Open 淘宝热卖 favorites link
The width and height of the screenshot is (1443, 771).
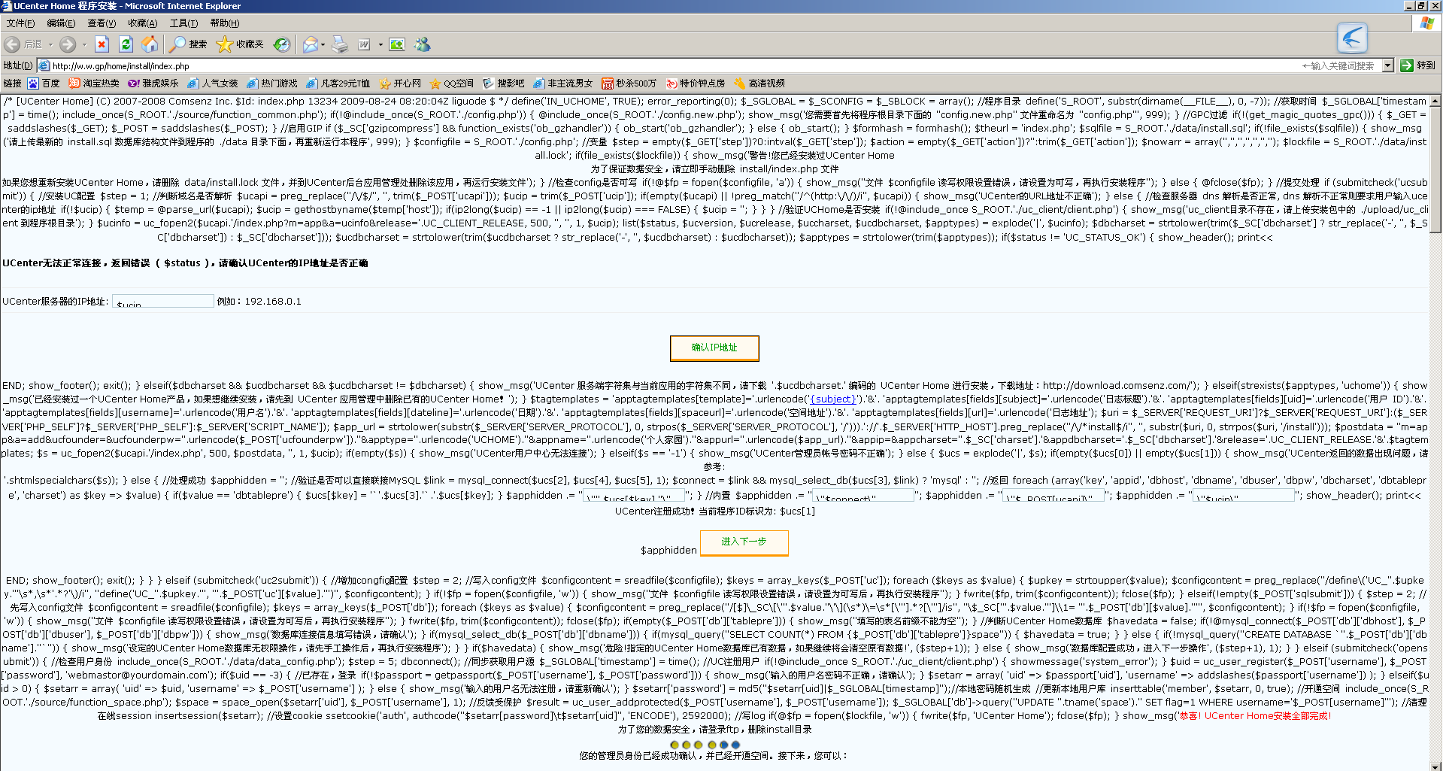click(94, 83)
